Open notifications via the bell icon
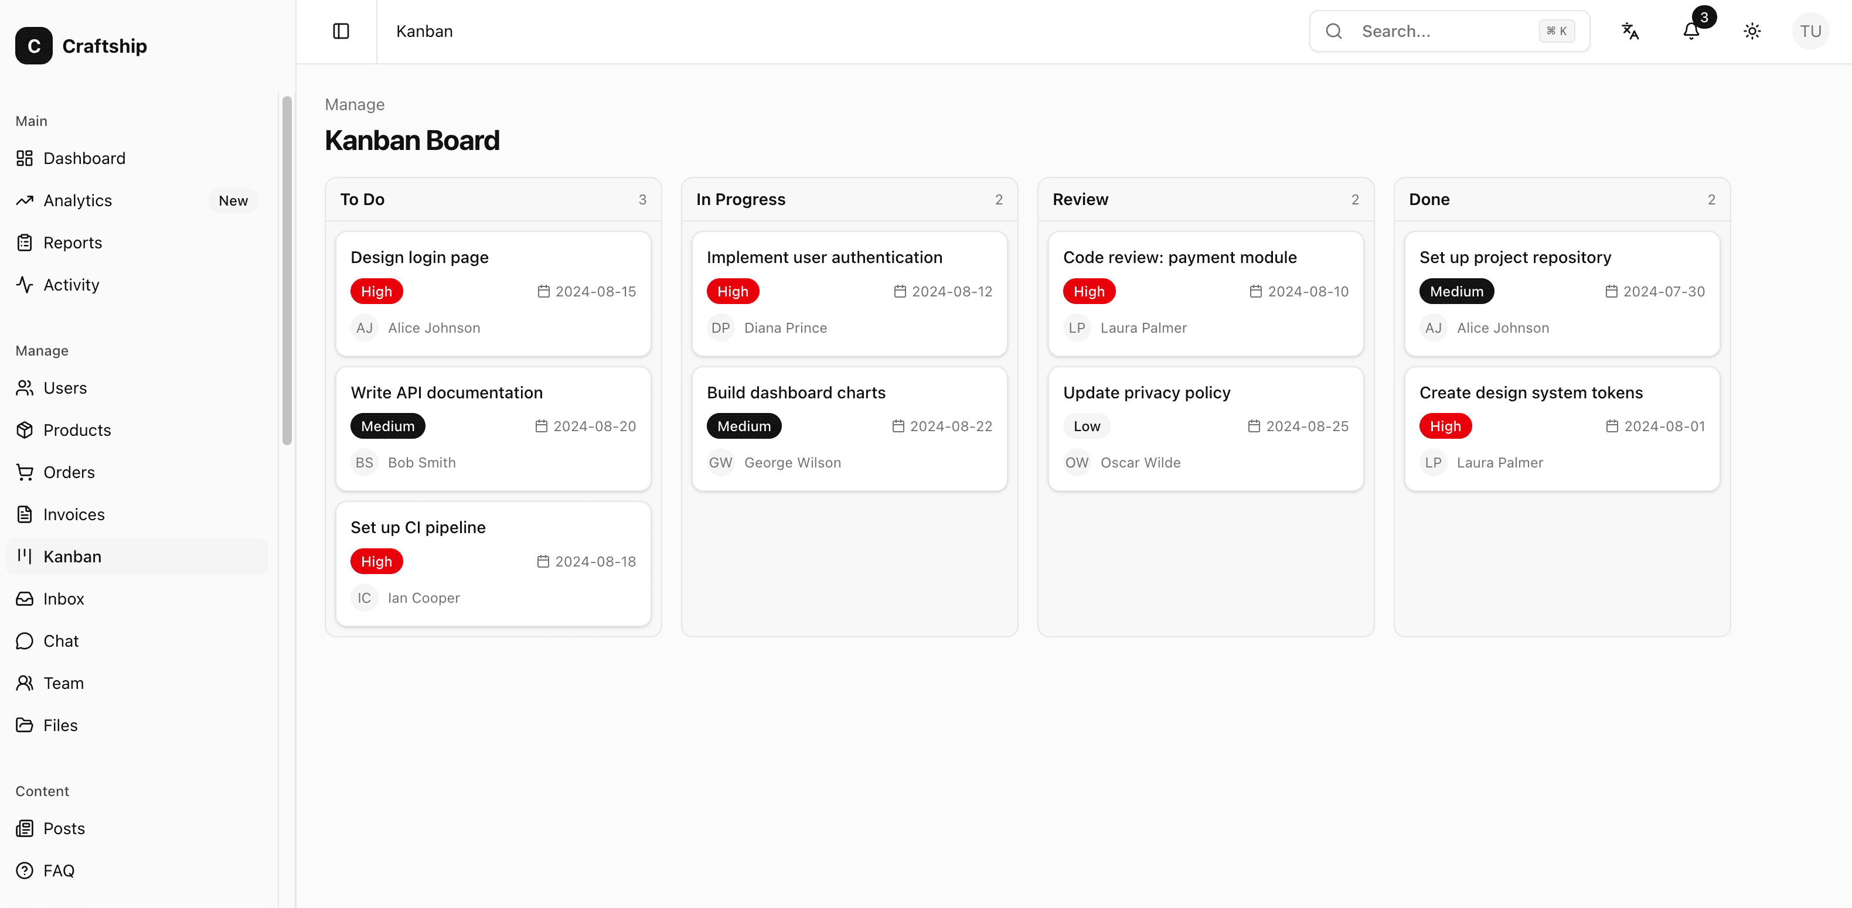 [1690, 31]
